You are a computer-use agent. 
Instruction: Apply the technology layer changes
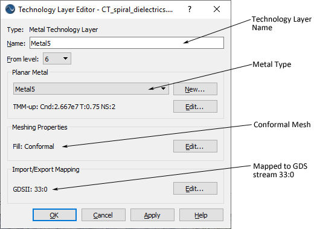coord(152,215)
